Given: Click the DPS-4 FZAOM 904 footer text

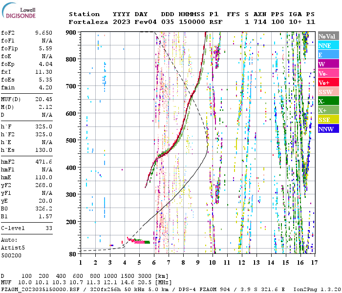Looking at the screenshot, I should pyautogui.click(x=204, y=290).
